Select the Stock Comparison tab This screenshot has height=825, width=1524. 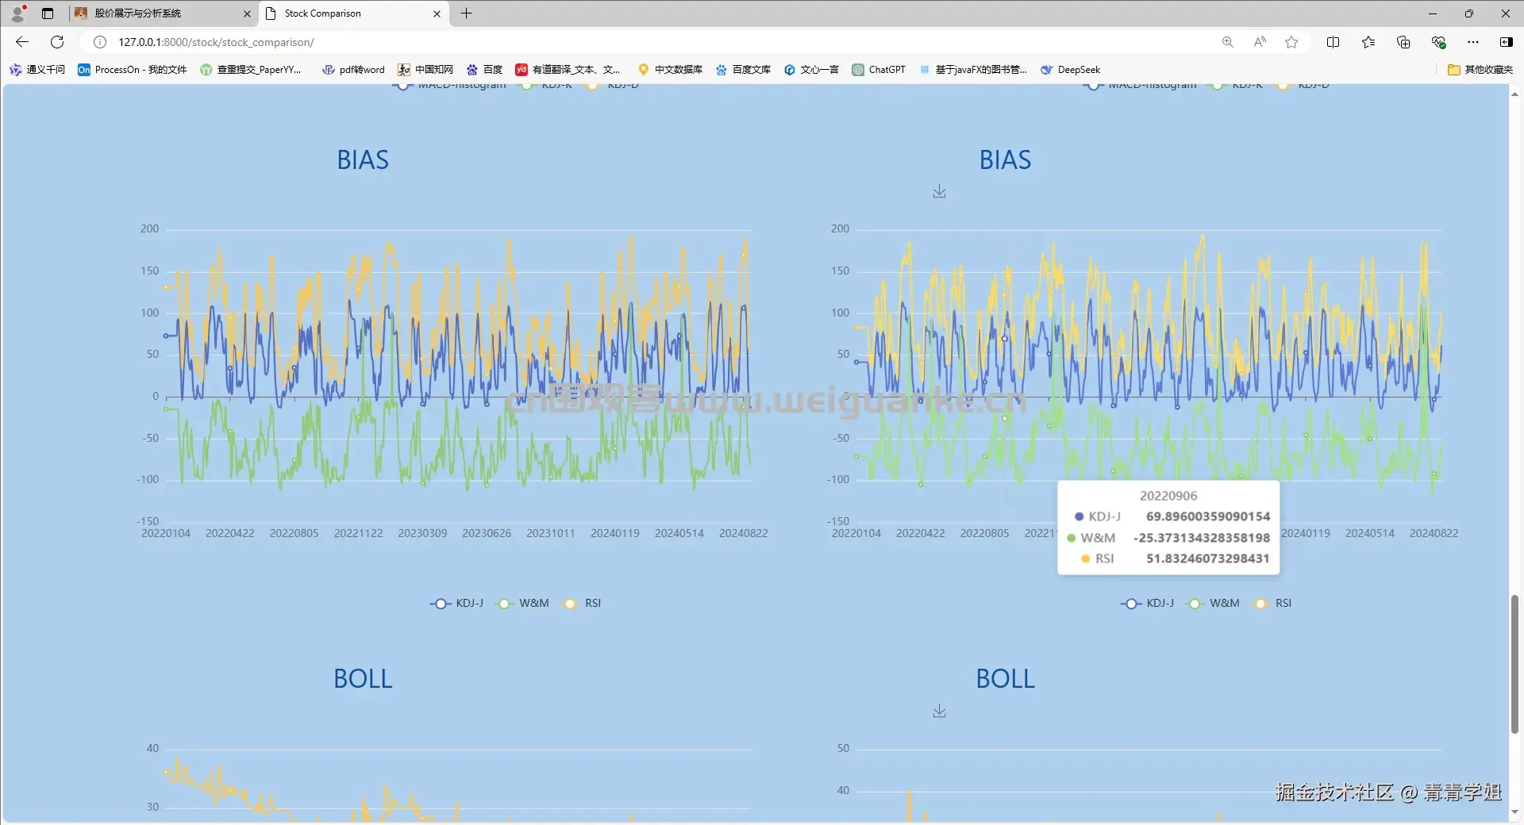[353, 13]
